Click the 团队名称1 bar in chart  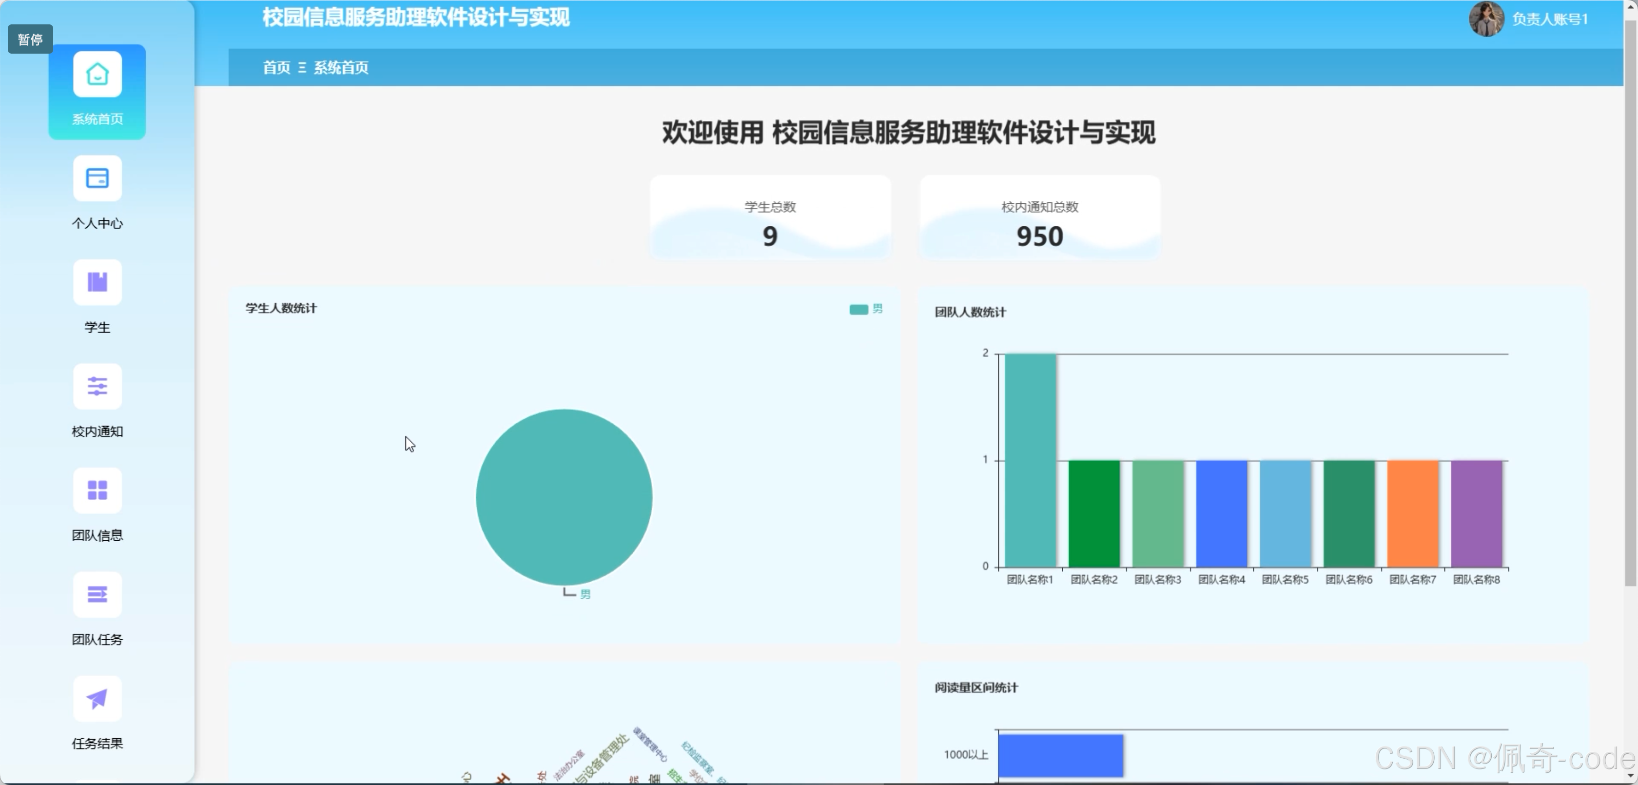coord(1030,461)
